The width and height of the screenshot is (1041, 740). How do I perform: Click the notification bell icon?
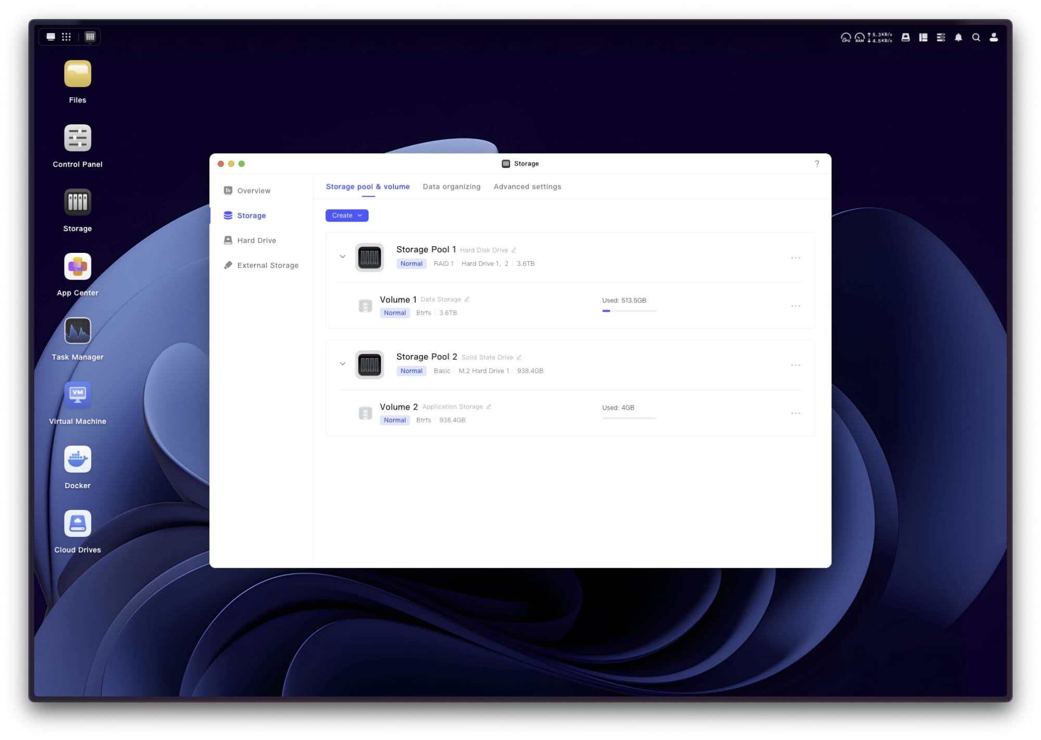[x=958, y=37]
